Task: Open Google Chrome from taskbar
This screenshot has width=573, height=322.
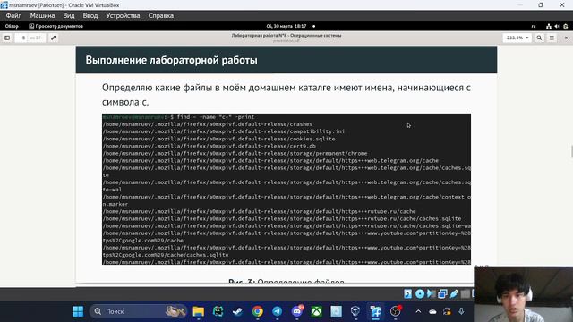Action: 258,311
